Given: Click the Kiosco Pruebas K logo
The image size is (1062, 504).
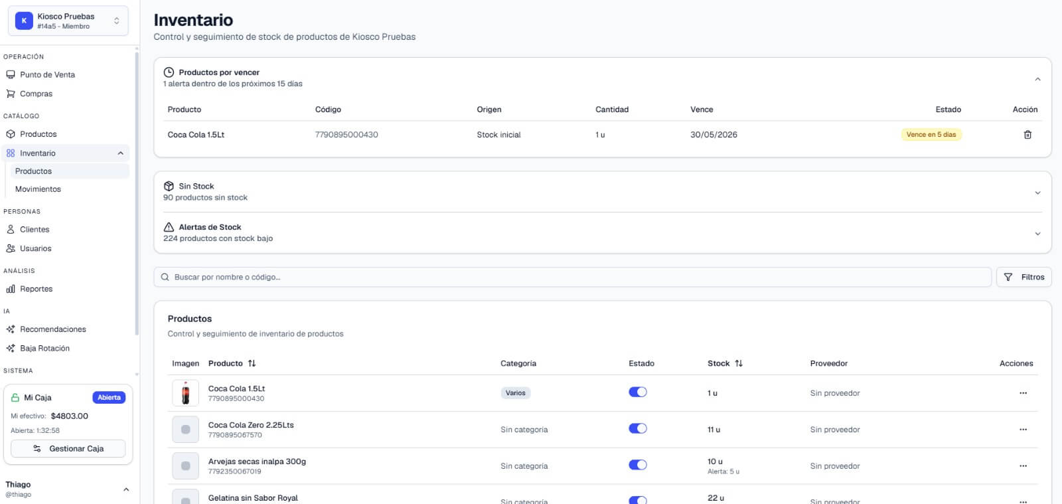Looking at the screenshot, I should (24, 21).
